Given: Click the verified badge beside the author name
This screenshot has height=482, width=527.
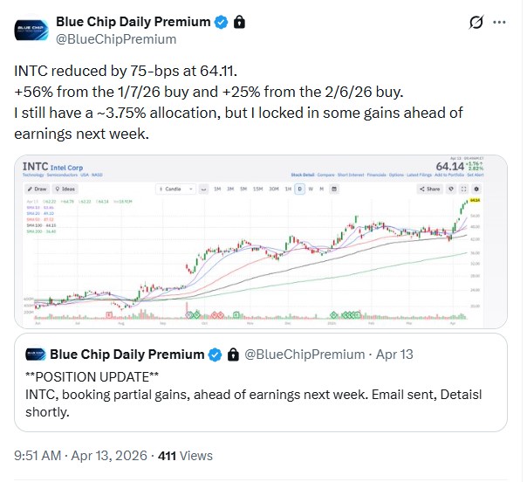Looking at the screenshot, I should pos(223,21).
